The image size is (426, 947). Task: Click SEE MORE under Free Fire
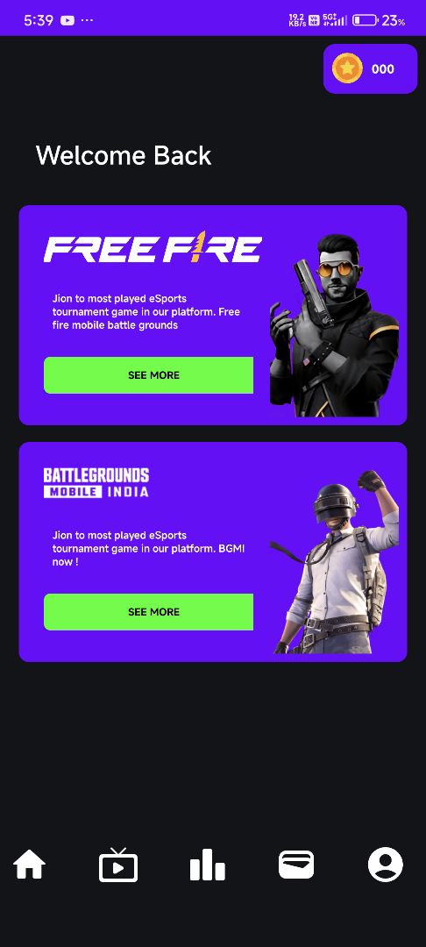click(148, 375)
